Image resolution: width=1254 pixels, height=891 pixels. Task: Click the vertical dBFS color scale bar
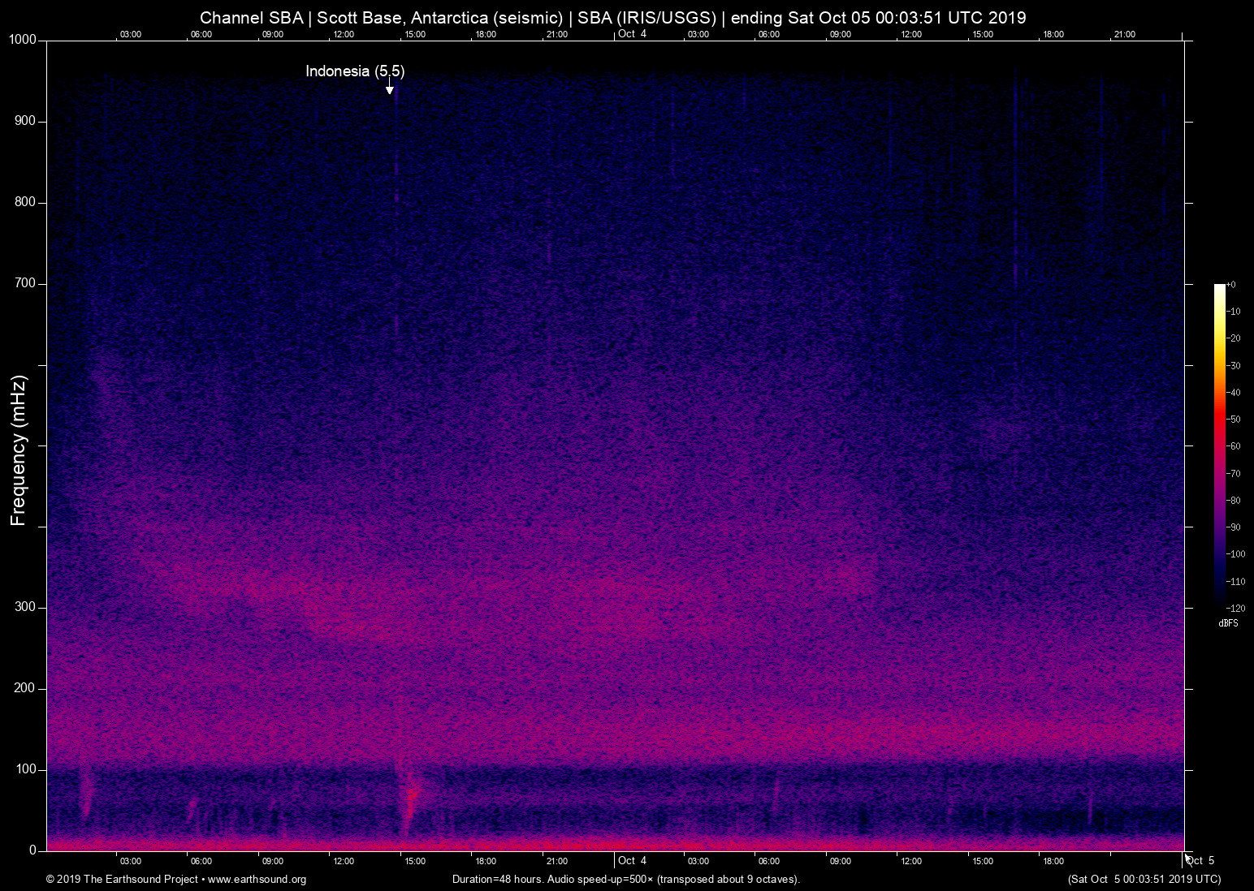point(1219,445)
